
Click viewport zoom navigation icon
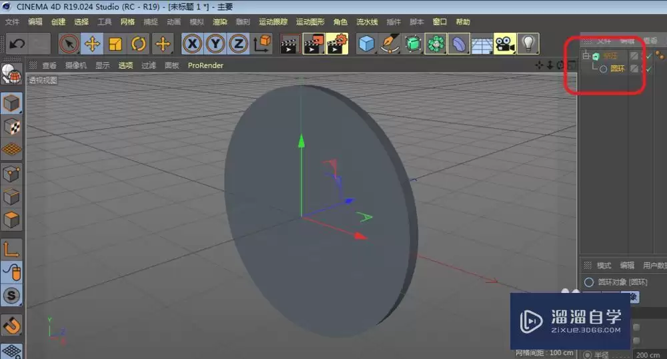pyautogui.click(x=550, y=65)
